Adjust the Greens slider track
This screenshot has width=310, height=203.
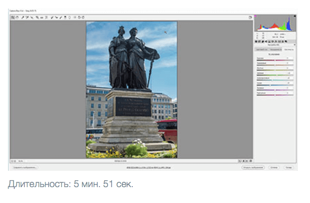[x=275, y=75]
